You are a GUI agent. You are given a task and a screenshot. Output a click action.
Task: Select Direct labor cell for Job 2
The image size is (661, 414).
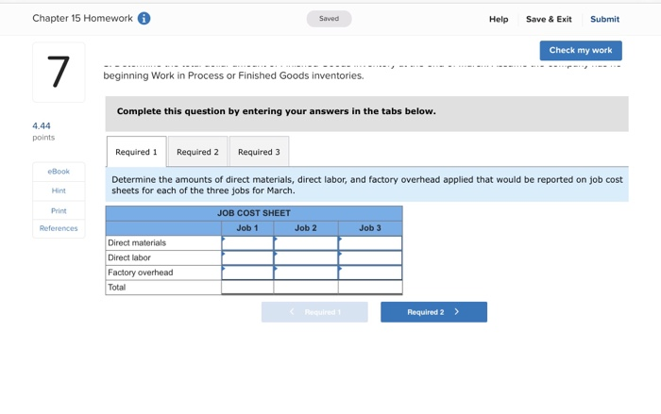[306, 257]
